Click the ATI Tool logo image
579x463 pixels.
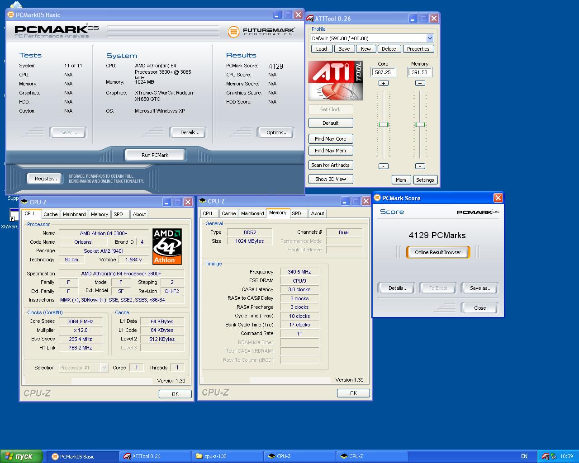pos(336,80)
